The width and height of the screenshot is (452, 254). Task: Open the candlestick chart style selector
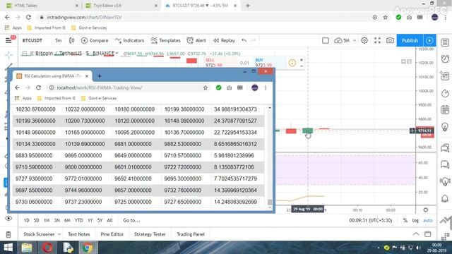[71, 40]
